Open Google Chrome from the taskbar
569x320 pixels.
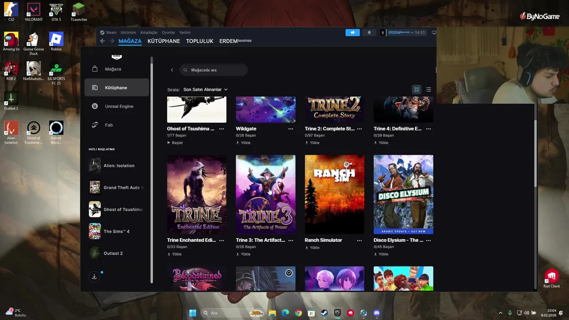(298, 313)
